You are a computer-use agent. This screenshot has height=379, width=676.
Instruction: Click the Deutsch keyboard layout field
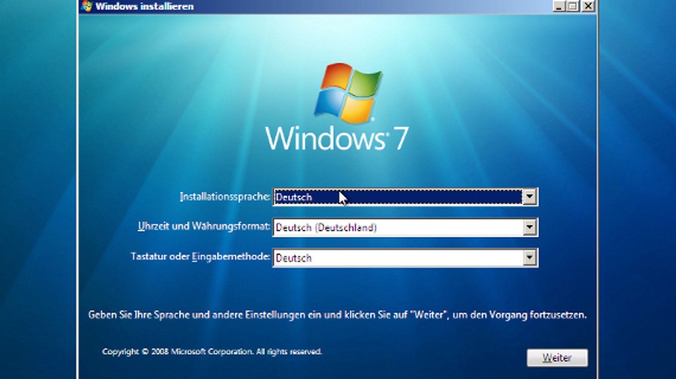398,258
